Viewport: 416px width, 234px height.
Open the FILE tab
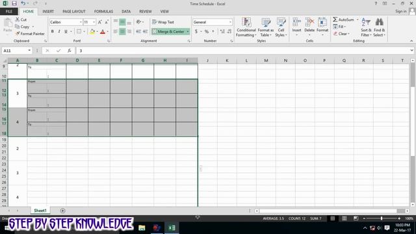point(9,12)
